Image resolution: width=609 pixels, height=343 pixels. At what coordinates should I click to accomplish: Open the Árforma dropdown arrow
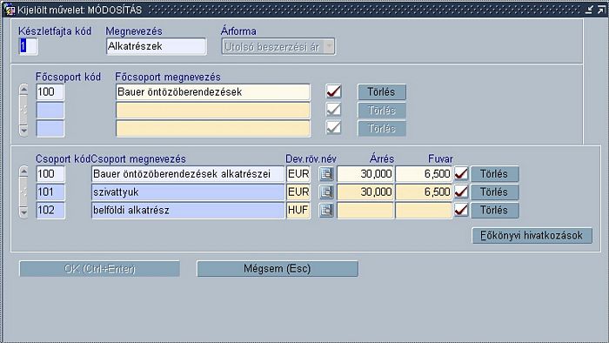click(x=329, y=47)
